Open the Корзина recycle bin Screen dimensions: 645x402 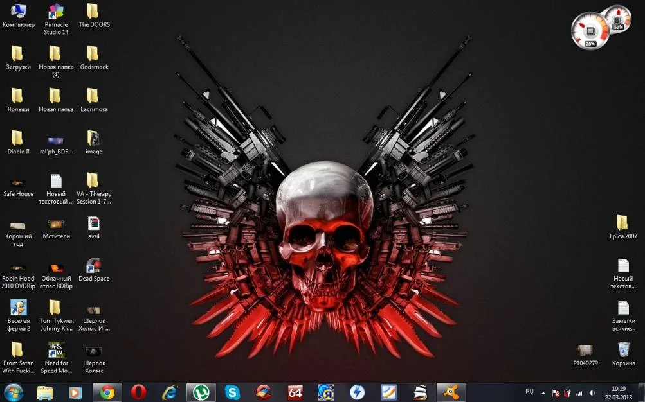623,354
